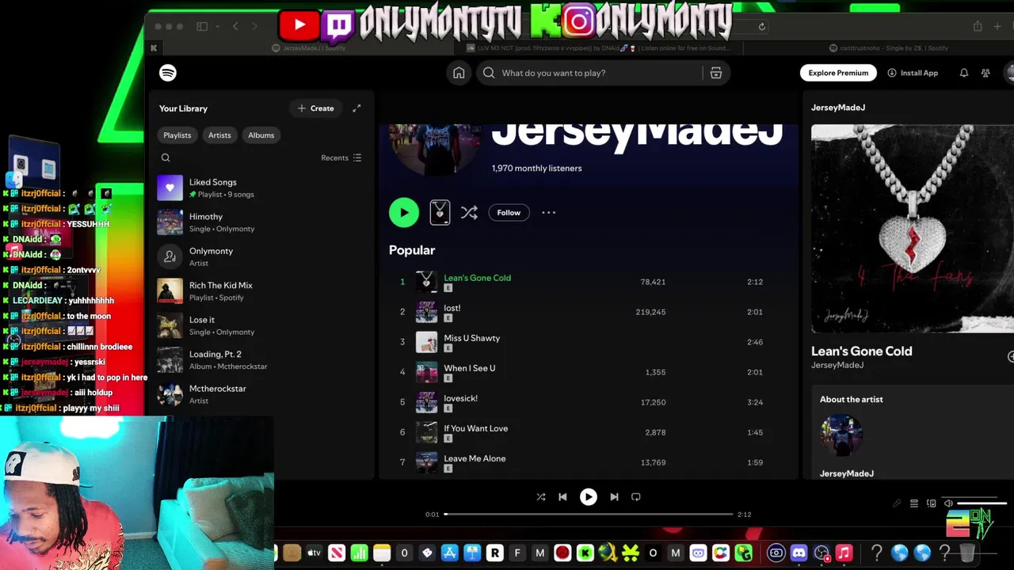
Task: Search in Your Library magnifier
Action: 166,158
